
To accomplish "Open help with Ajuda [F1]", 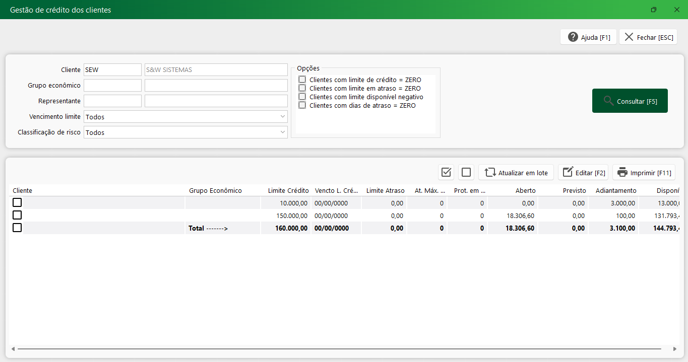I will coord(588,37).
